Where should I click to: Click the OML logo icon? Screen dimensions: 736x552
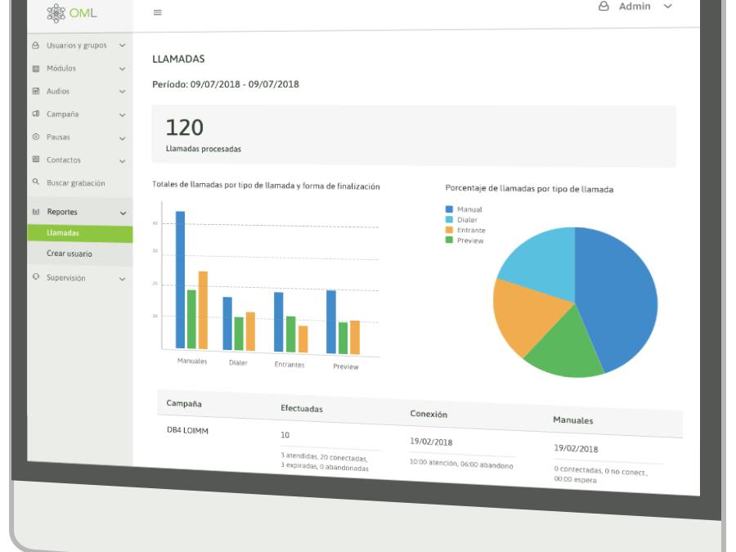tap(56, 13)
